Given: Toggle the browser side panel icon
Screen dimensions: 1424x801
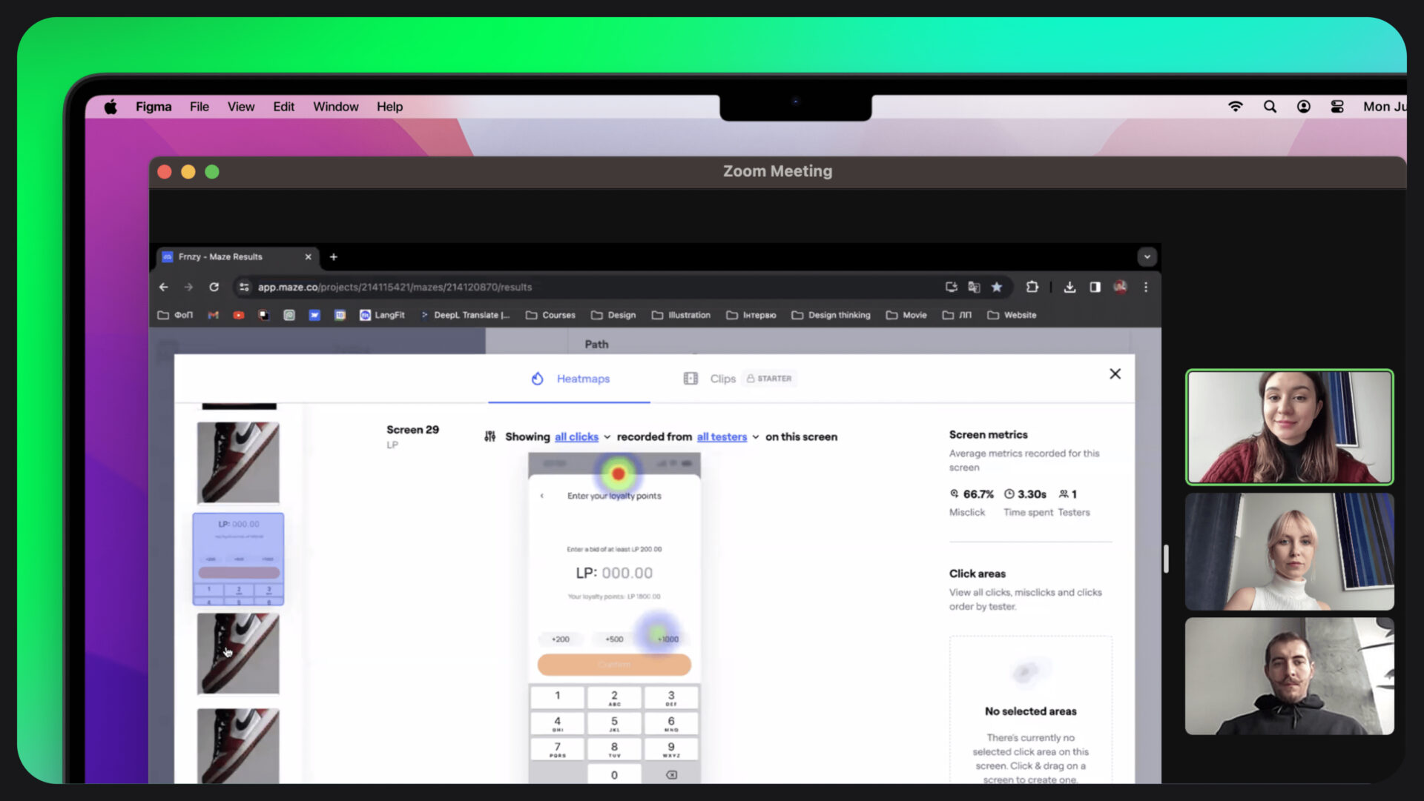Looking at the screenshot, I should point(1095,287).
